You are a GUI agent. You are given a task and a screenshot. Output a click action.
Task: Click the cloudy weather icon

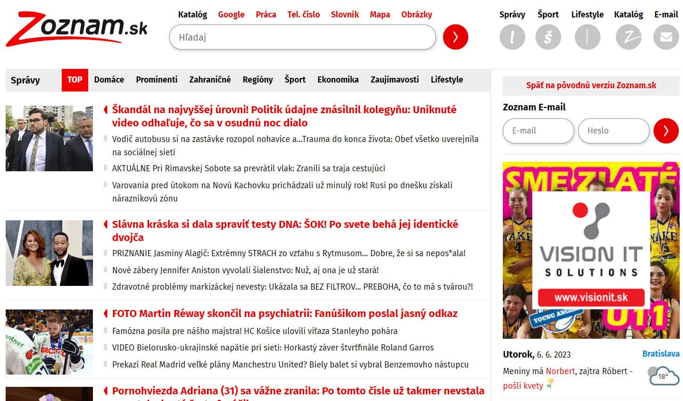[663, 376]
